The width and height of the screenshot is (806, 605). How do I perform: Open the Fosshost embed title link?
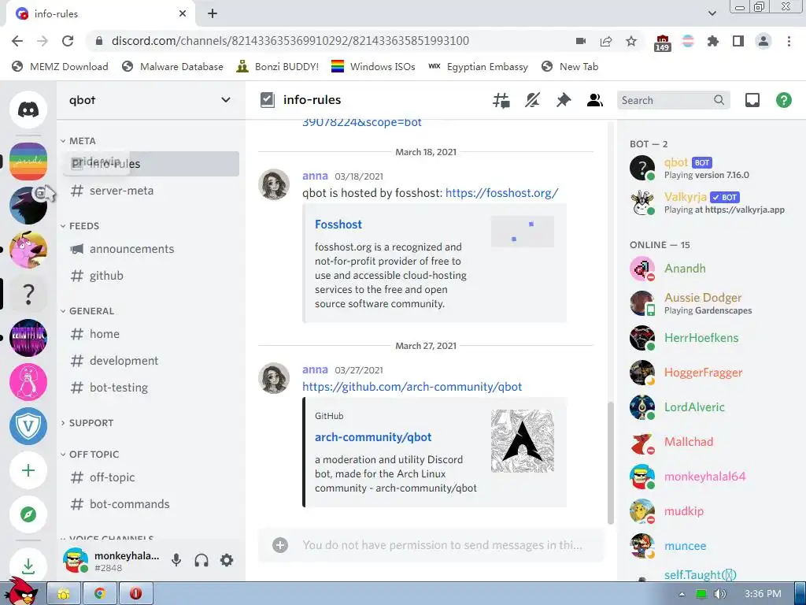338,225
